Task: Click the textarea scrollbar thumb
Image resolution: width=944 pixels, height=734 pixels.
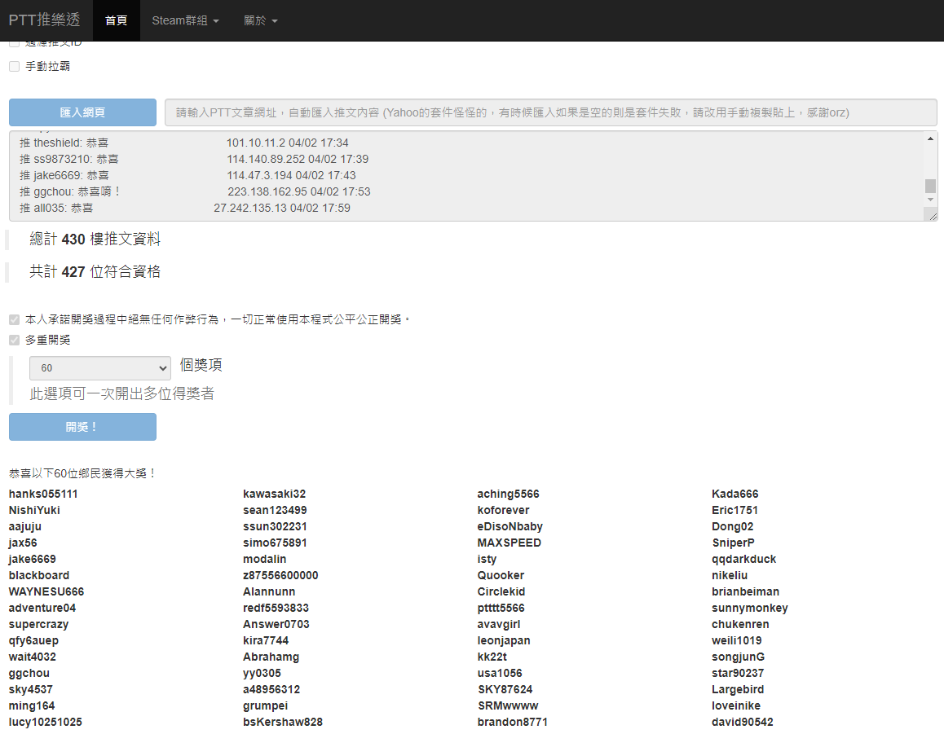Action: pyautogui.click(x=930, y=186)
